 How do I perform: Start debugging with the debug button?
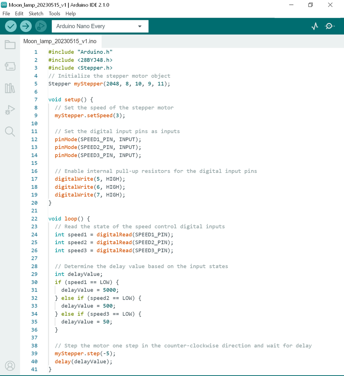(x=41, y=26)
